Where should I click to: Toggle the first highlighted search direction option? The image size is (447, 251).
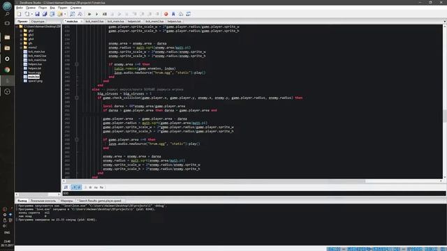[x=74, y=188]
